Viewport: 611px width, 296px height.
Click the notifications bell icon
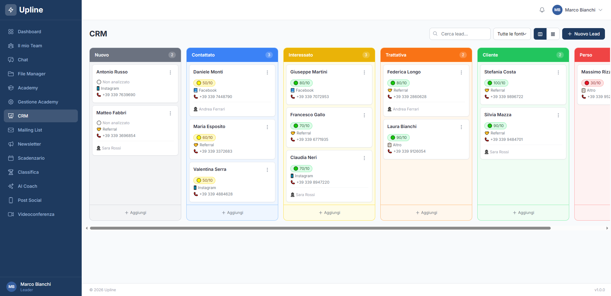pos(542,10)
